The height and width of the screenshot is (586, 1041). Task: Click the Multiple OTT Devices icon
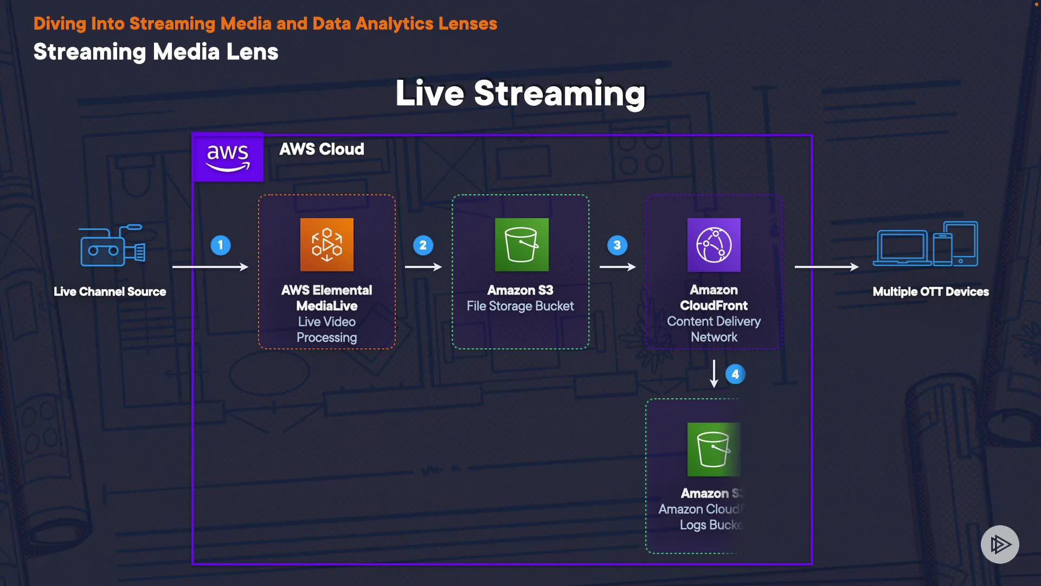(x=926, y=244)
